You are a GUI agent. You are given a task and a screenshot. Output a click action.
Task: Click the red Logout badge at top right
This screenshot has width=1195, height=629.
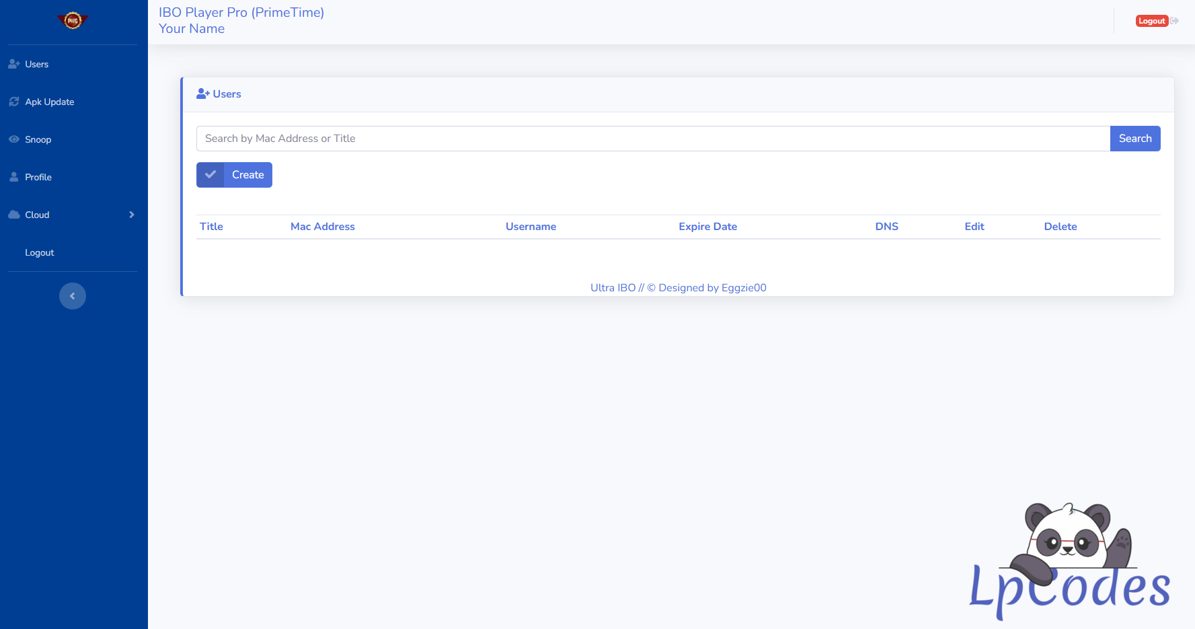coord(1151,21)
